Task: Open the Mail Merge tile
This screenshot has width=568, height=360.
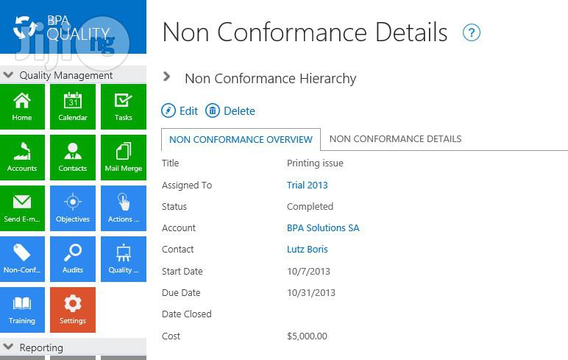Action: point(124,158)
